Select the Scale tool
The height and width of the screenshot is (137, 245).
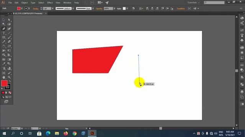[9, 46]
